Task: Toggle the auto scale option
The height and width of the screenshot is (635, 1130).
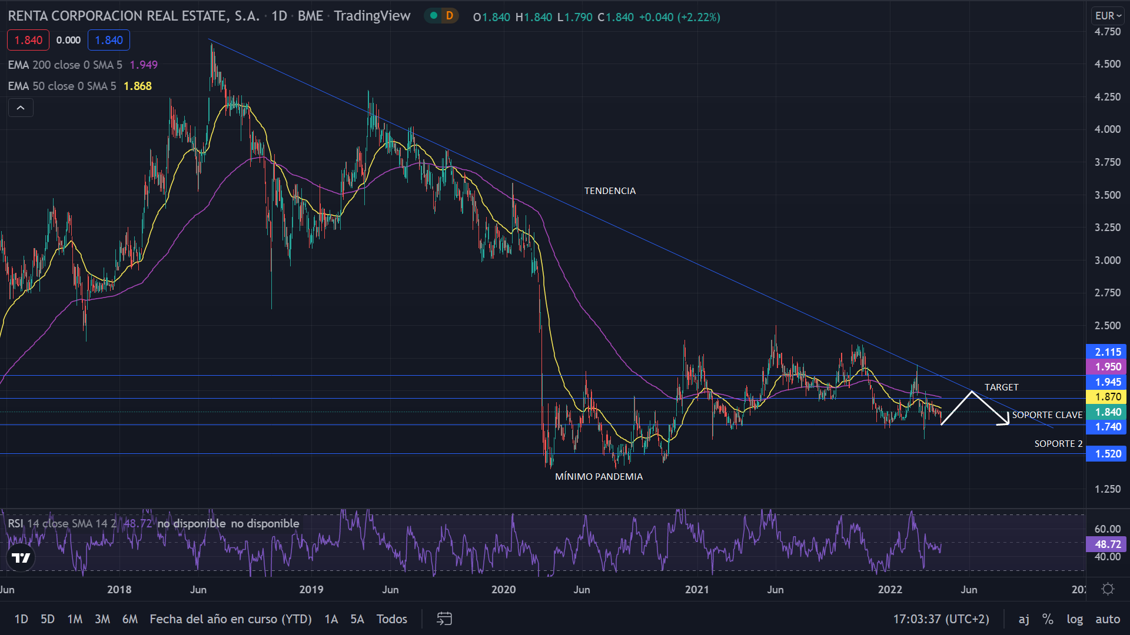Action: pyautogui.click(x=1107, y=619)
